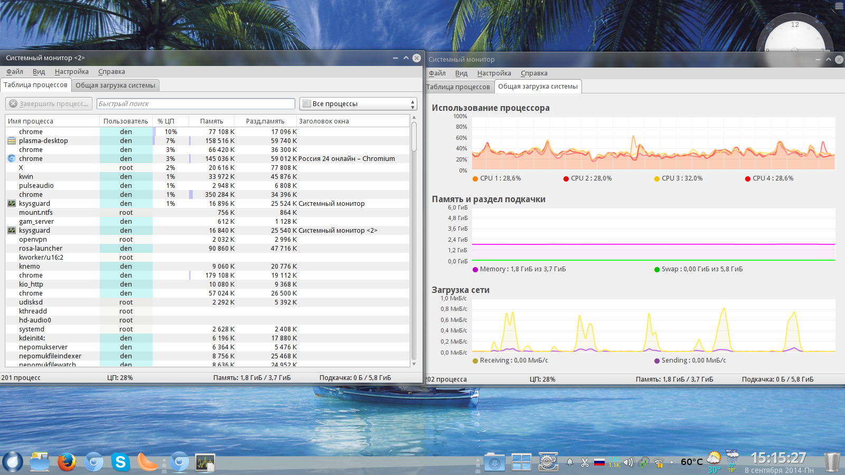Open the system settings gear panel icon
This screenshot has width=845, height=475.
548,462
